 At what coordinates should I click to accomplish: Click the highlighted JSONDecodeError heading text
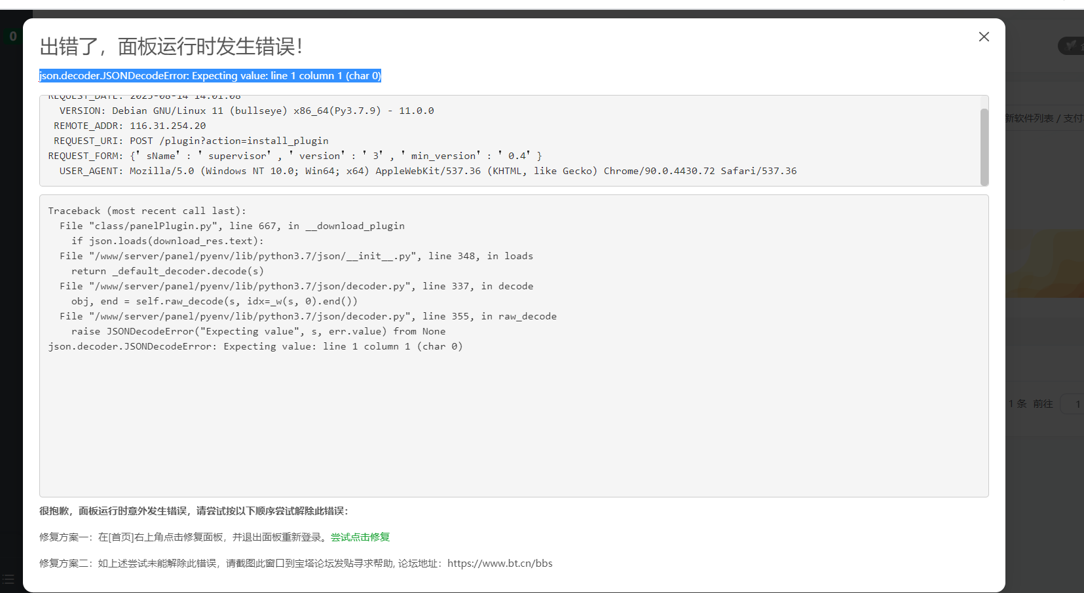tap(210, 76)
